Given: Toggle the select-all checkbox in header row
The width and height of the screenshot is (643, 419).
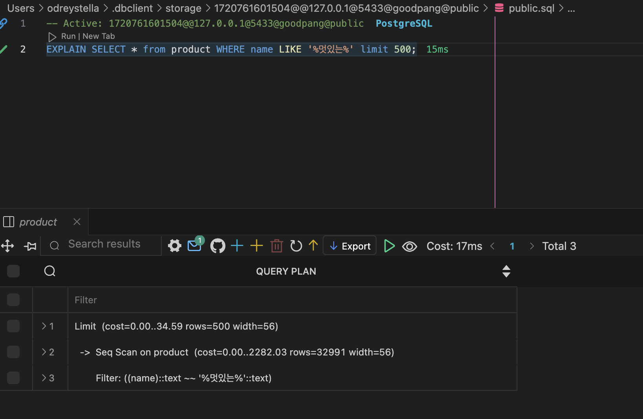Looking at the screenshot, I should coord(13,271).
